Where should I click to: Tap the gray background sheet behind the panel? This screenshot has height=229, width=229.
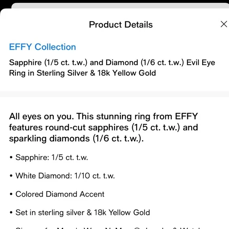pos(120,6)
